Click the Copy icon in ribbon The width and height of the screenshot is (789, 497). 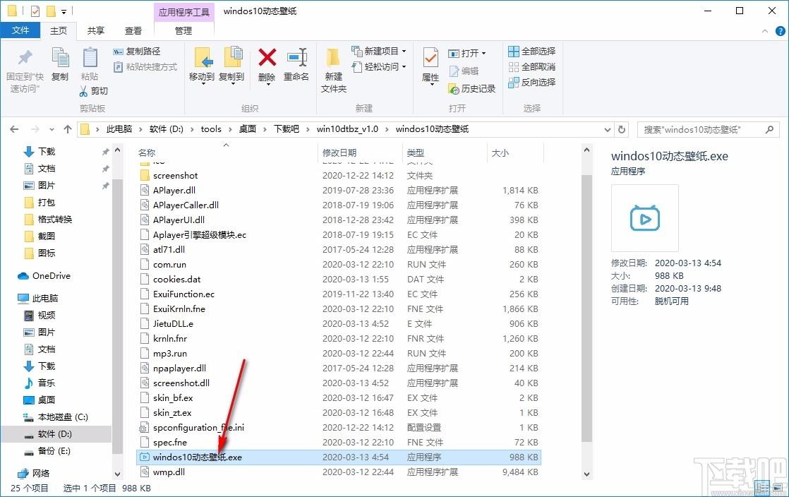(x=60, y=58)
